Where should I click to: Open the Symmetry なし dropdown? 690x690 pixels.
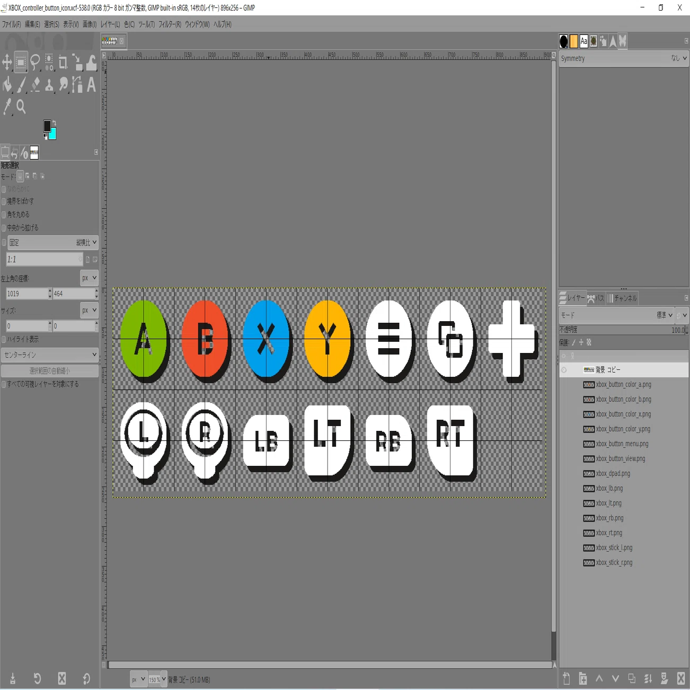624,58
